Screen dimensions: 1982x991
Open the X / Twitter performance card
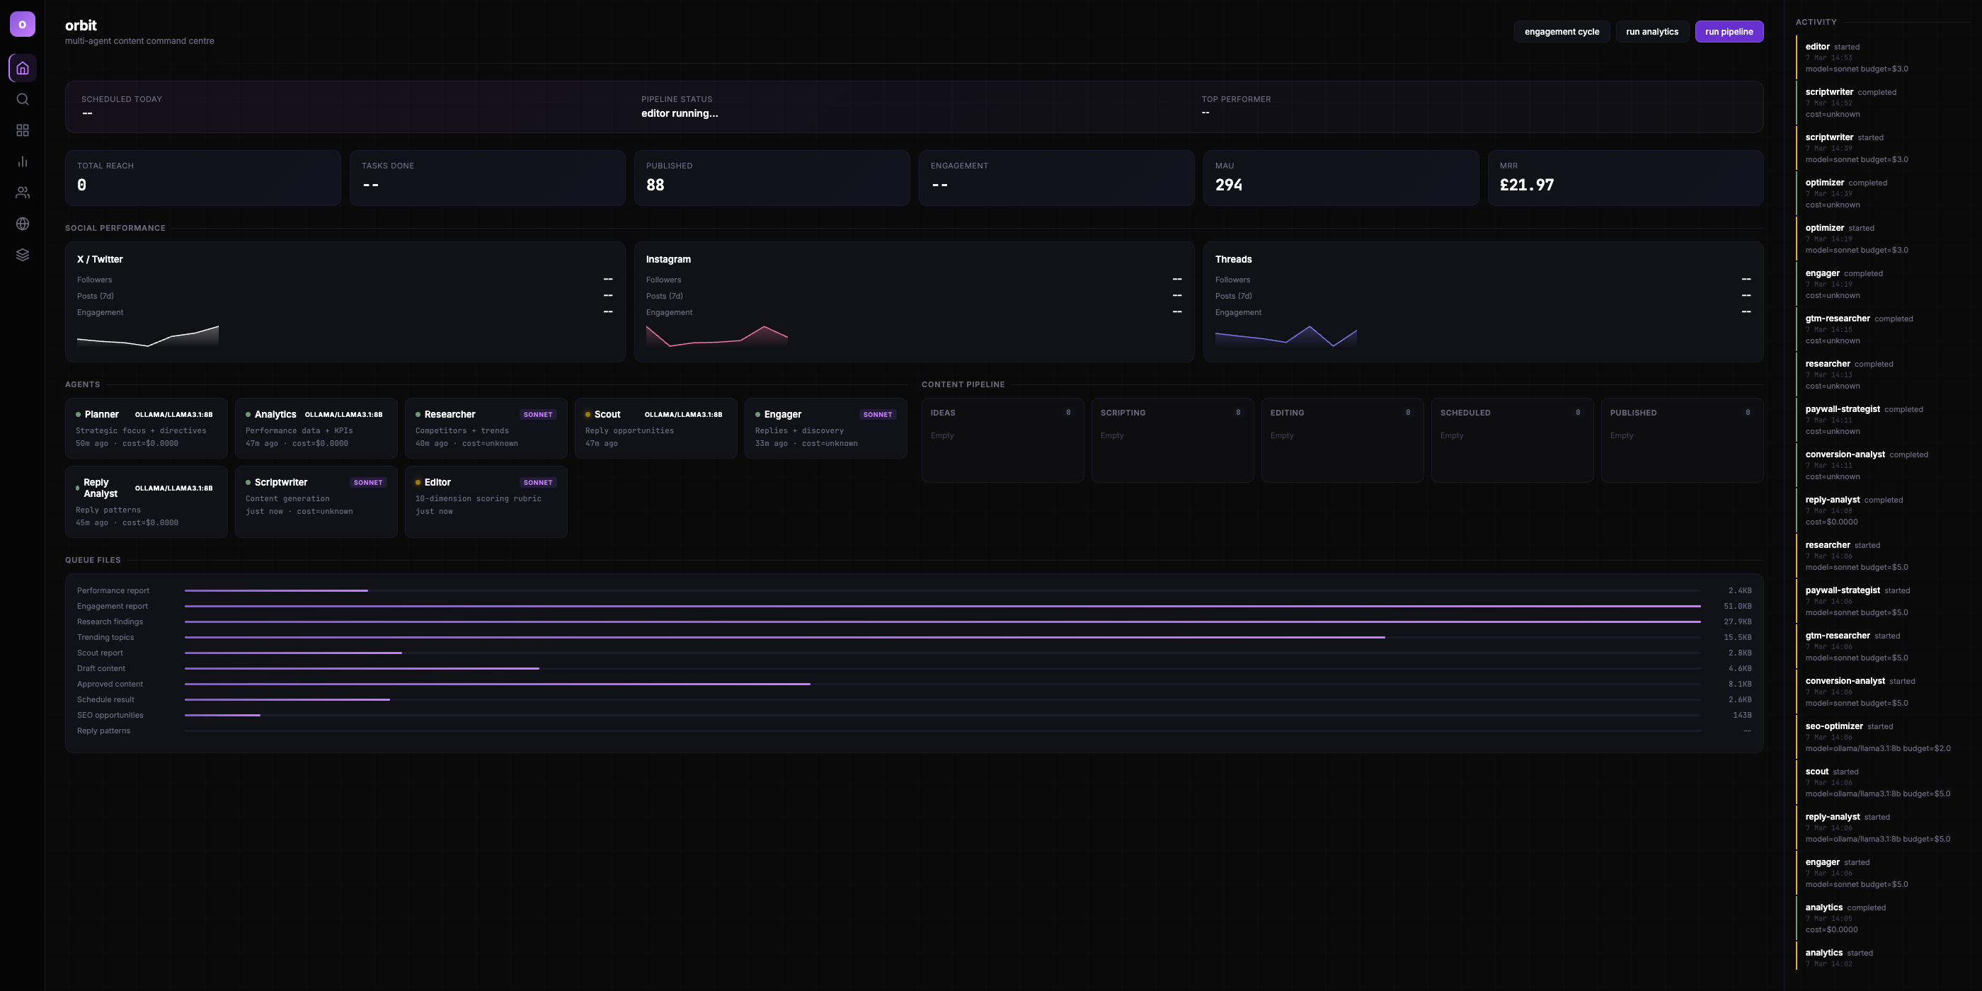pyautogui.click(x=345, y=302)
